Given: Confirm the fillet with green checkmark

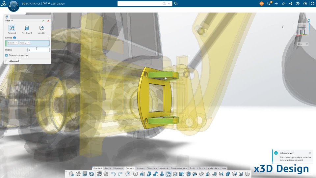Looking at the screenshot, I should coord(43,21).
